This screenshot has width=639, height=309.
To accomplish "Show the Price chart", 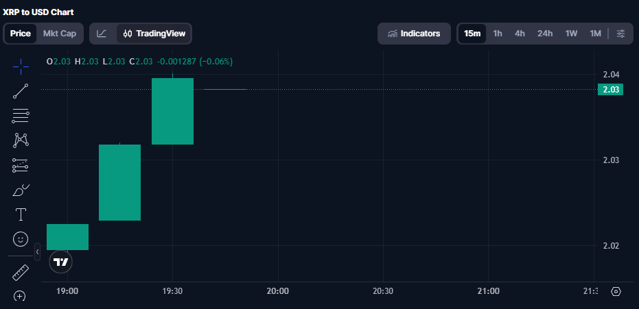I will (21, 34).
